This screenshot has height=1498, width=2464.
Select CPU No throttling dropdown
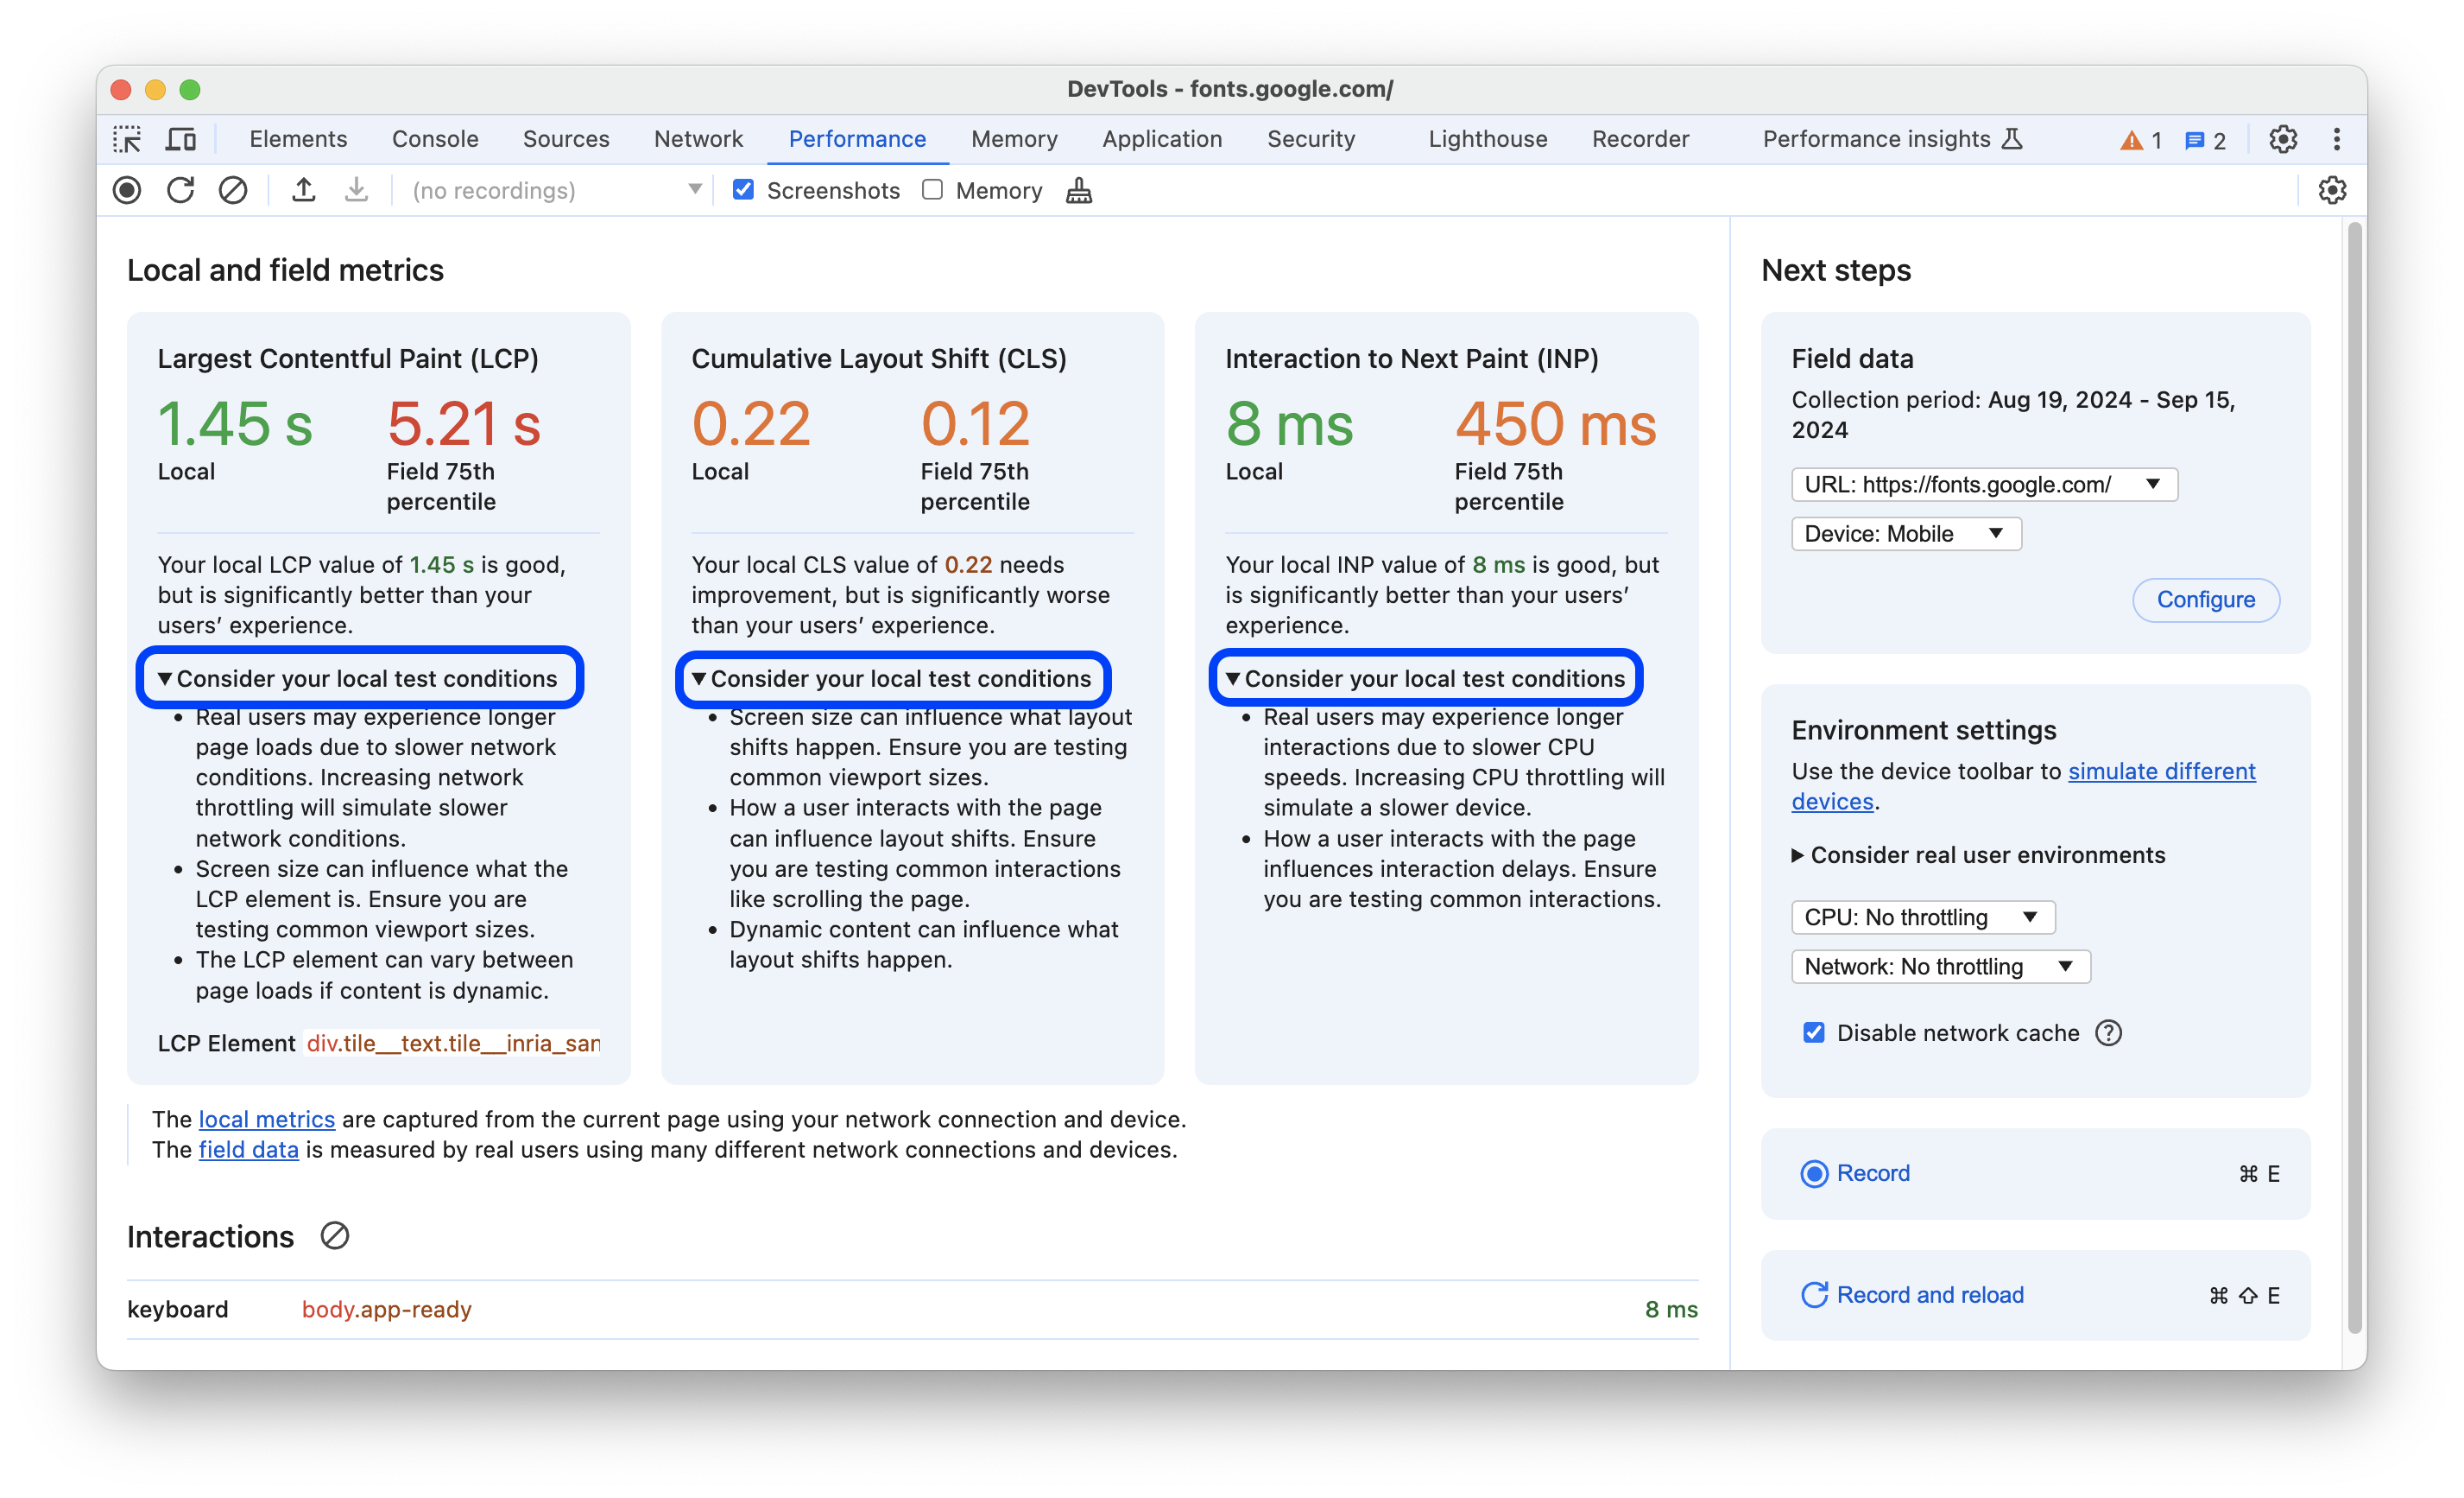1917,916
